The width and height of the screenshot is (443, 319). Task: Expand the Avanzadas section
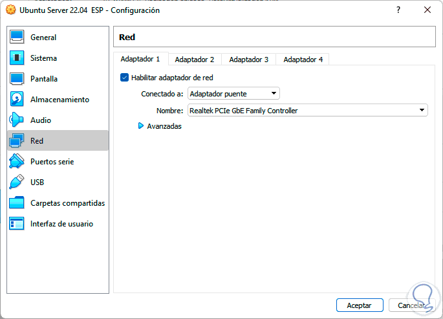pos(141,126)
